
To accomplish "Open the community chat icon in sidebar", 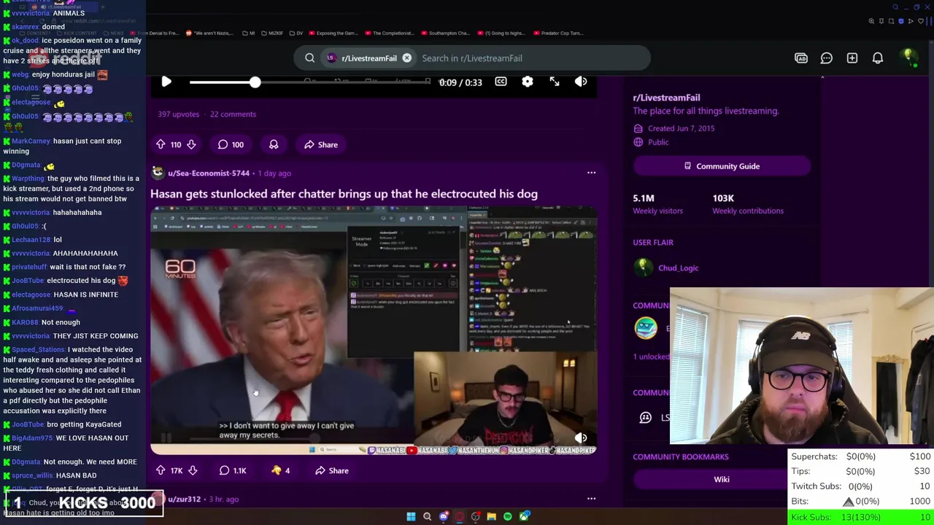I will pos(645,418).
